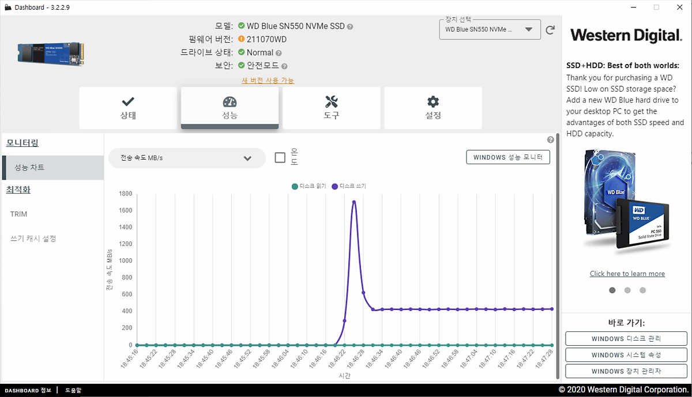Open the 설정 (Settings) tab

click(x=433, y=108)
